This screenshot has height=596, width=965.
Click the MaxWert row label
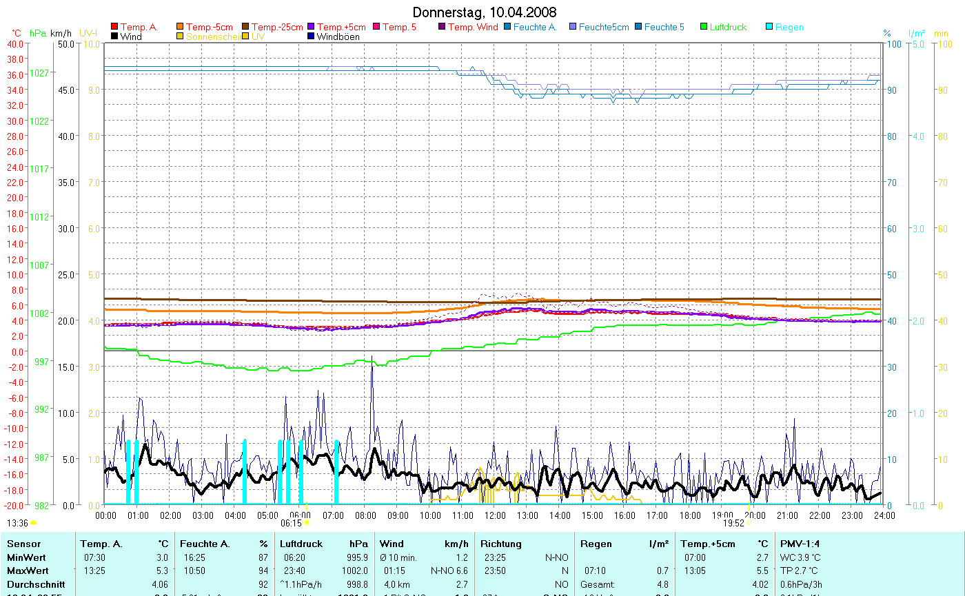(x=27, y=571)
